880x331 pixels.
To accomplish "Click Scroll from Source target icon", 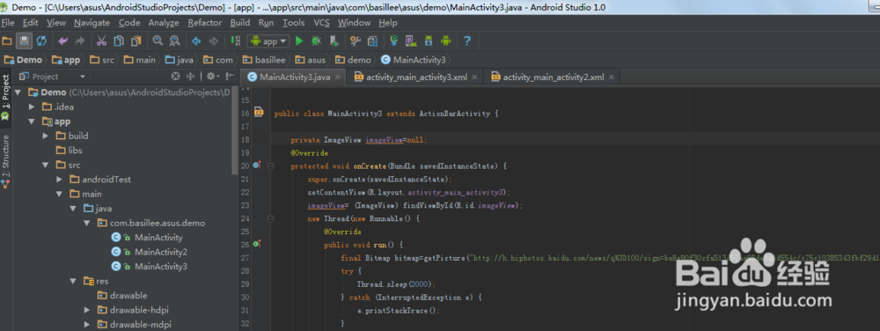I will (x=176, y=77).
